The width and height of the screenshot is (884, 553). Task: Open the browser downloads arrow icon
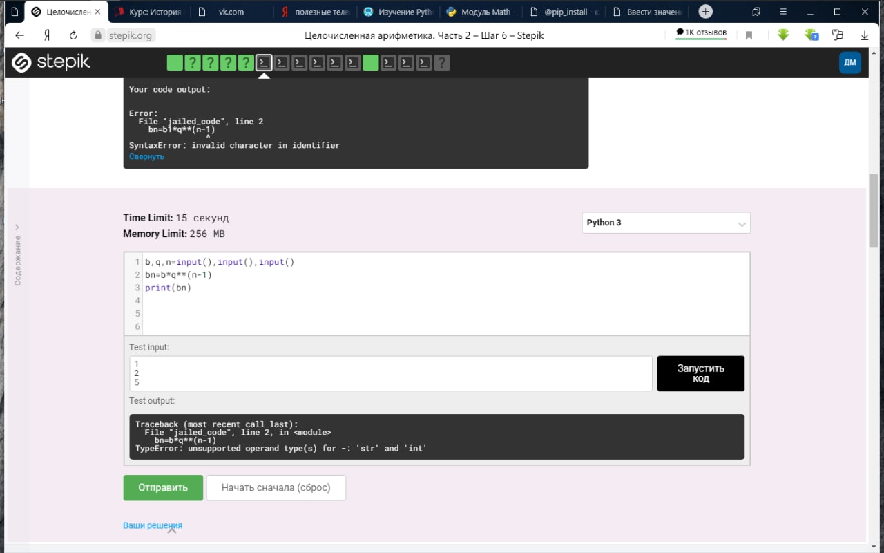(x=864, y=35)
